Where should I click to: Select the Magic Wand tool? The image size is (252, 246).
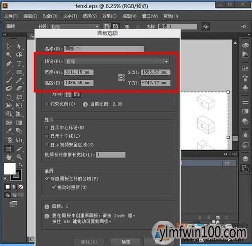click(9, 54)
